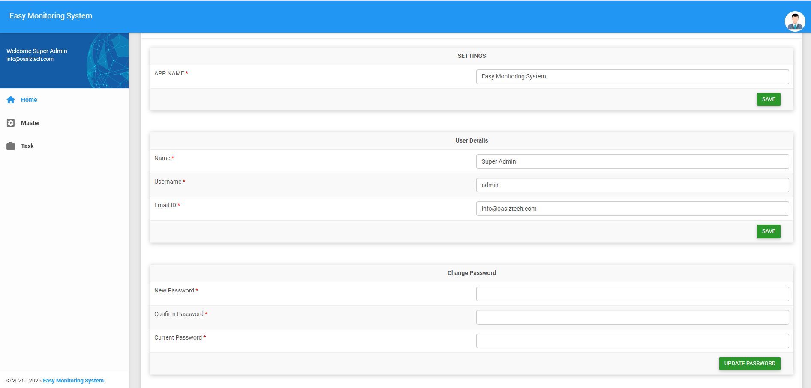Focus the Name input field
811x388 pixels.
(632, 161)
